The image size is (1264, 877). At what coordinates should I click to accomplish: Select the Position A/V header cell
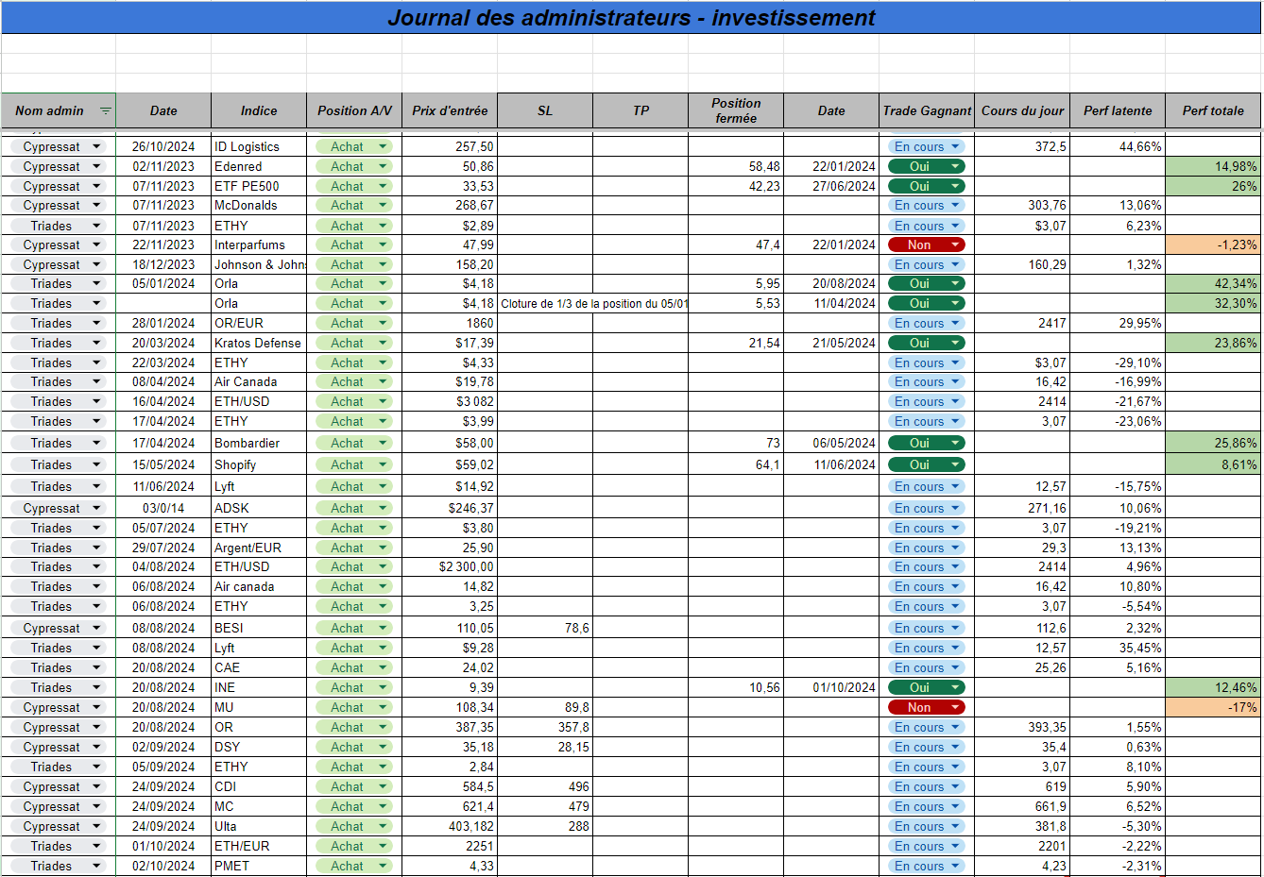354,110
